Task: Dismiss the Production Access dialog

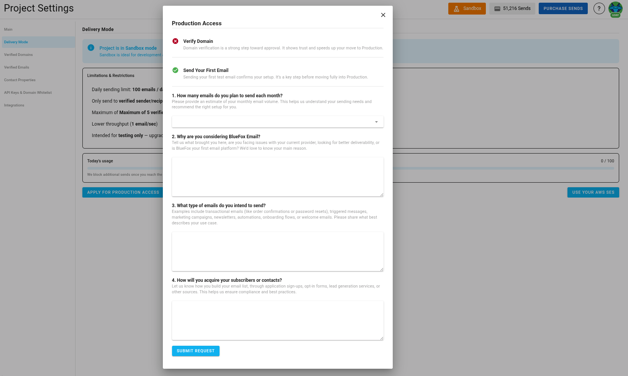Action: tap(383, 15)
